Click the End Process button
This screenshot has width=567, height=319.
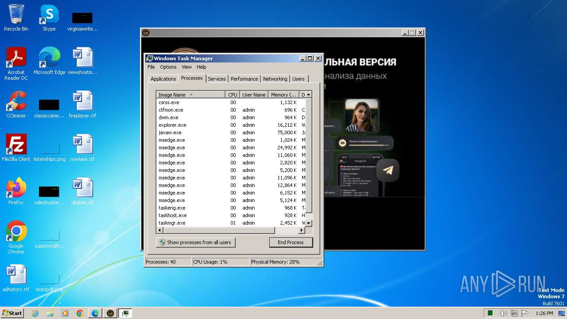[291, 242]
